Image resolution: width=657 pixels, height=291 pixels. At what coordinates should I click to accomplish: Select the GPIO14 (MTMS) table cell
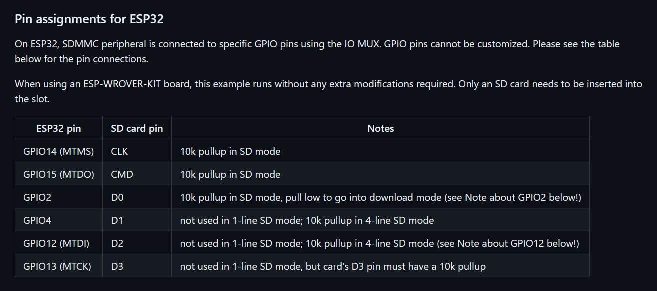pyautogui.click(x=58, y=151)
